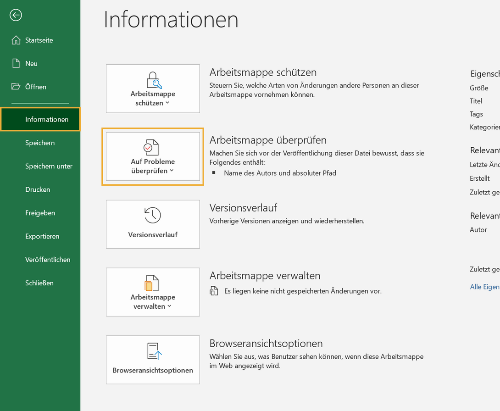Switch to the Speichern unter page
Image resolution: width=500 pixels, height=411 pixels.
click(48, 166)
